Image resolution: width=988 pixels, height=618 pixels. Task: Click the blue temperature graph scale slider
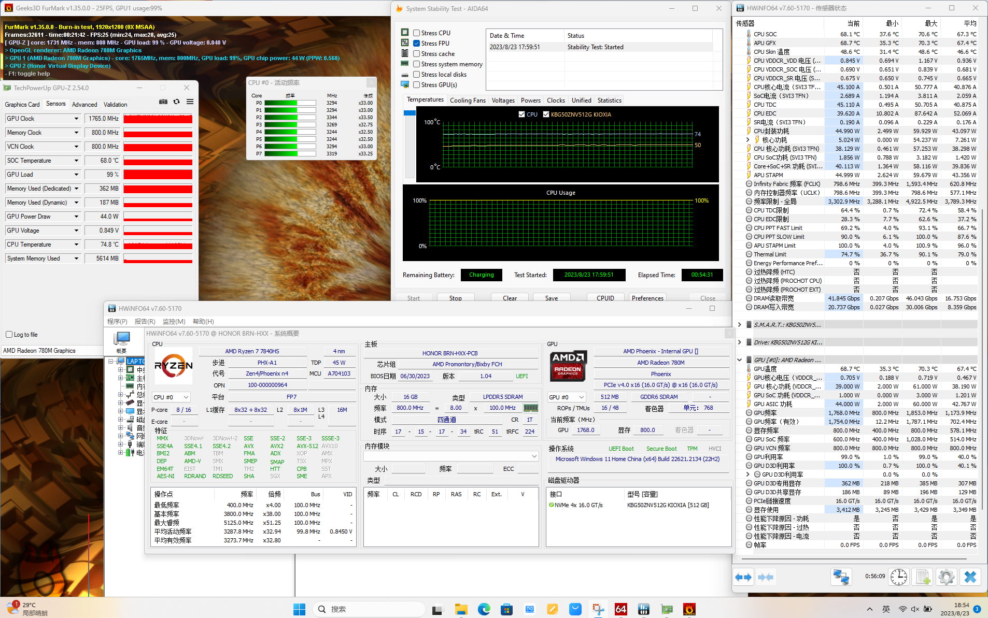[410, 113]
